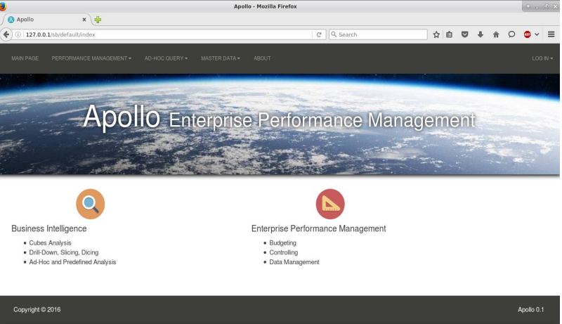Go to MAIN PAGE in navbar
This screenshot has width=562, height=324.
click(x=25, y=58)
